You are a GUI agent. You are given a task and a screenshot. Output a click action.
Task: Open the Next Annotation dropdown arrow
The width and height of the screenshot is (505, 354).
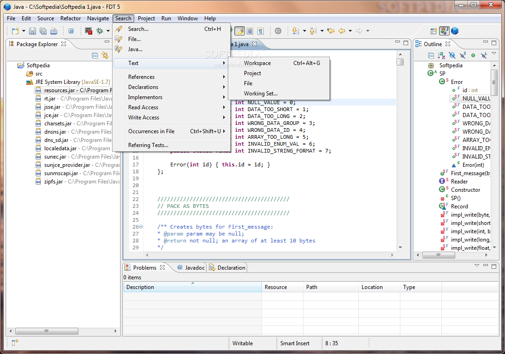[304, 31]
